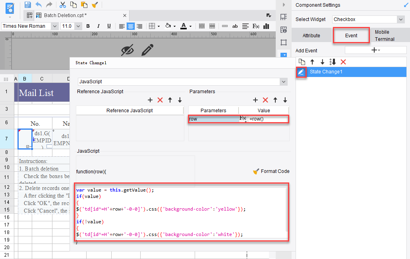Click the Undo arrow icon
This screenshot has width=410, height=259.
[39, 4]
